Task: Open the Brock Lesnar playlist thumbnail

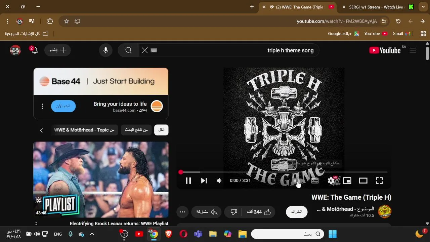Action: 101,179
